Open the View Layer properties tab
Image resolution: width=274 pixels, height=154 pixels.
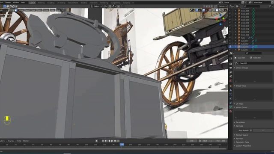tap(231, 72)
